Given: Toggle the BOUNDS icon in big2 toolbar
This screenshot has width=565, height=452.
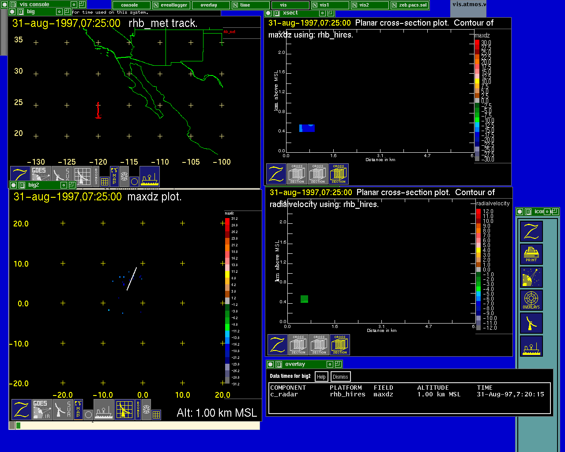Looking at the screenshot, I should (x=138, y=409).
